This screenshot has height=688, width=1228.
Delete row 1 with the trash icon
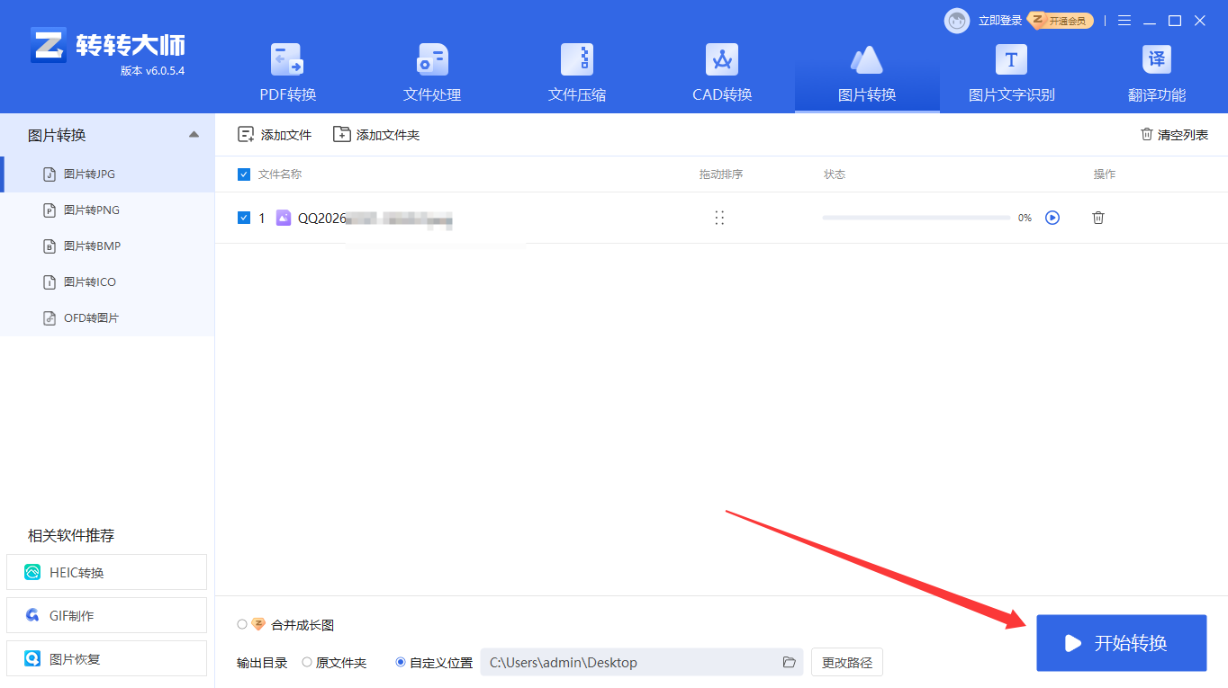(x=1098, y=218)
